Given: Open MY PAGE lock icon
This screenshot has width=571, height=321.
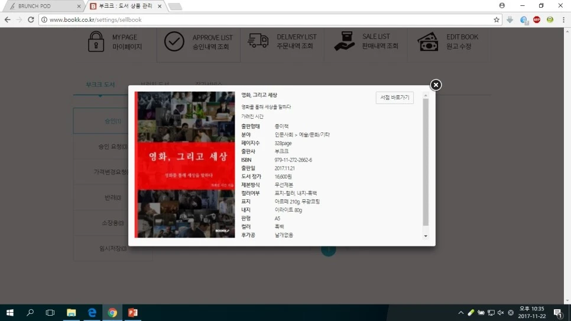Looking at the screenshot, I should tap(96, 41).
